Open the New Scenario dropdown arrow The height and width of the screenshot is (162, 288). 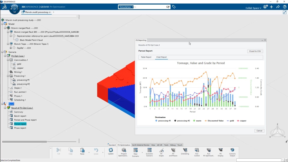(x=142, y=153)
